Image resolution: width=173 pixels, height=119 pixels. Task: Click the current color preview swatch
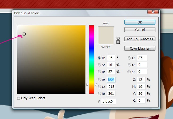click(106, 40)
